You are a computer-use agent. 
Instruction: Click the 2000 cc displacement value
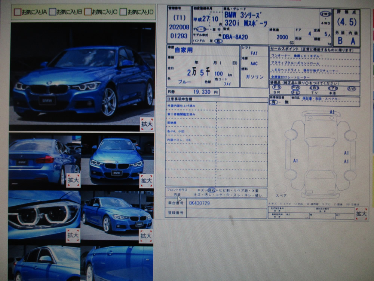(282, 37)
